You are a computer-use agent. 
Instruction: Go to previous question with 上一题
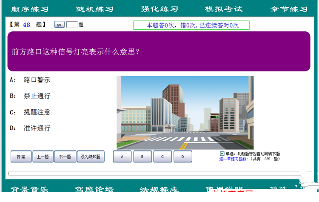pyautogui.click(x=43, y=156)
